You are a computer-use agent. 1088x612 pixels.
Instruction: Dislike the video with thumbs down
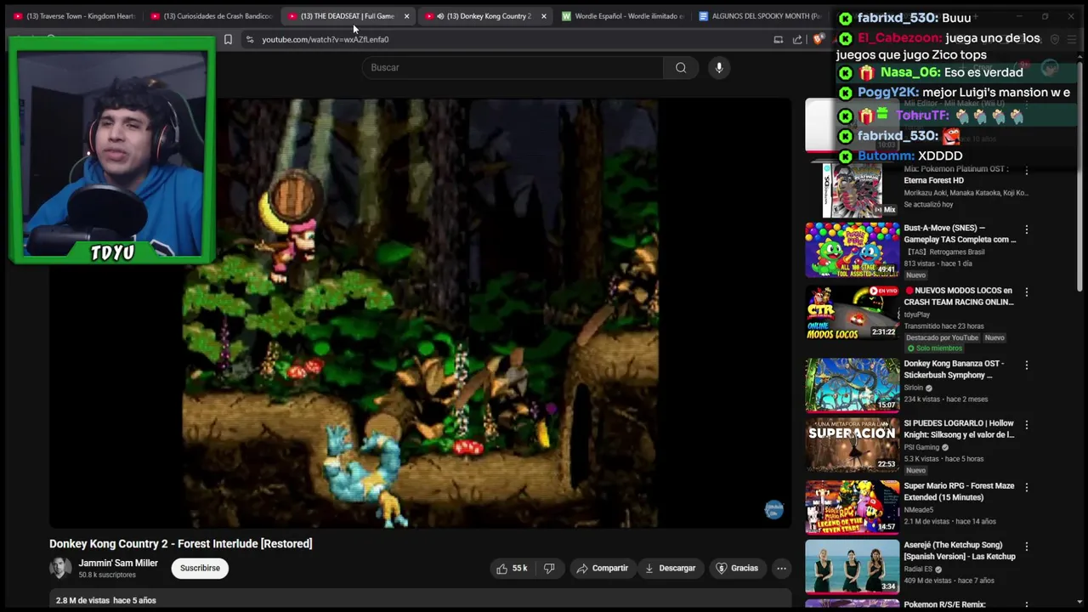[x=549, y=568]
